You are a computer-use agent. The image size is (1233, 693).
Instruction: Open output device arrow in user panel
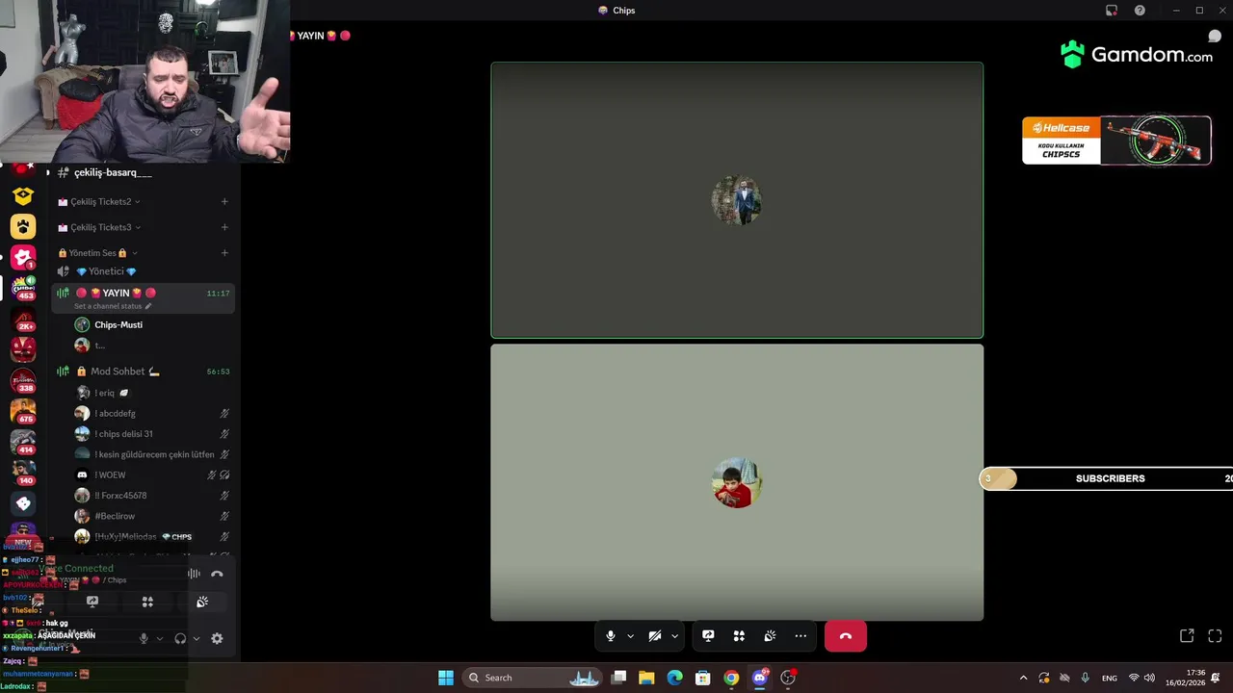tap(197, 638)
